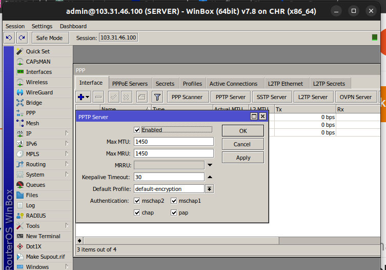The image size is (386, 270).
Task: Toggle the Enabled checkbox
Action: [x=137, y=130]
